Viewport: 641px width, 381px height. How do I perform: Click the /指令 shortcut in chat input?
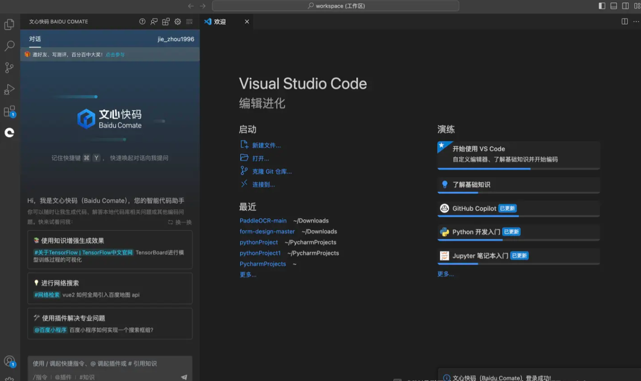[40, 377]
